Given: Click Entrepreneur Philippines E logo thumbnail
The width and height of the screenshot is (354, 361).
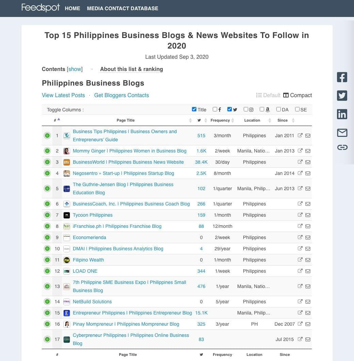Looking at the screenshot, I should (67, 313).
